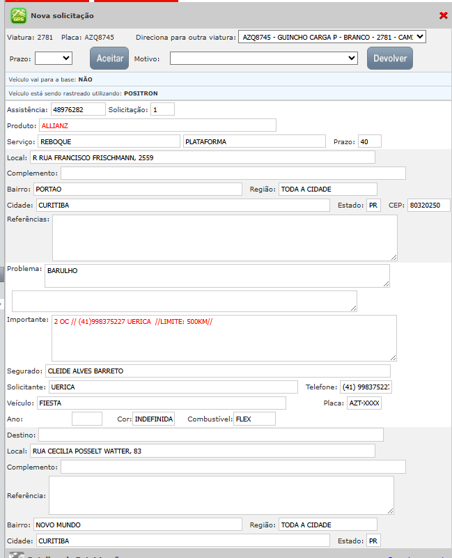Click the Problema text area with BARULHO
Image resolution: width=452 pixels, height=558 pixels.
[217, 275]
